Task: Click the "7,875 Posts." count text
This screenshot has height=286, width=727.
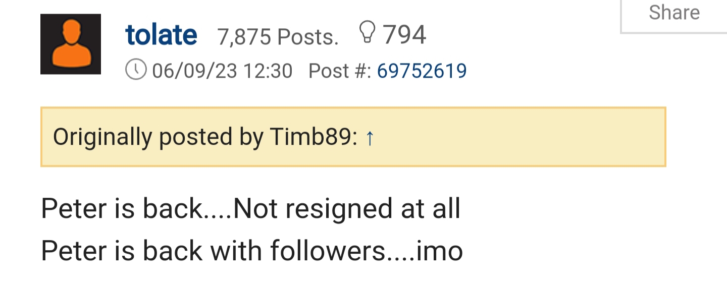Action: point(278,36)
